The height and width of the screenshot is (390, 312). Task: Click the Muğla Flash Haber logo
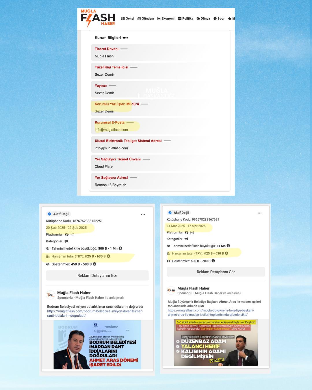(x=98, y=18)
